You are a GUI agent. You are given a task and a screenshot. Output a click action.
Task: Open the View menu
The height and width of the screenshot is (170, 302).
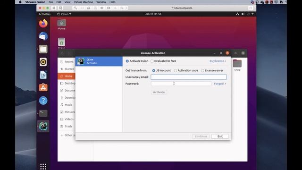(x=67, y=2)
